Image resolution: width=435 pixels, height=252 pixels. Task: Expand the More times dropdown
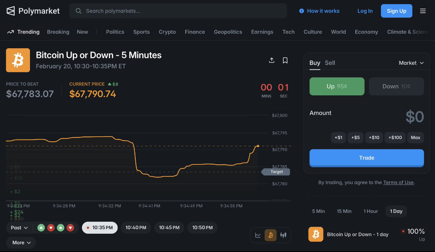21,243
